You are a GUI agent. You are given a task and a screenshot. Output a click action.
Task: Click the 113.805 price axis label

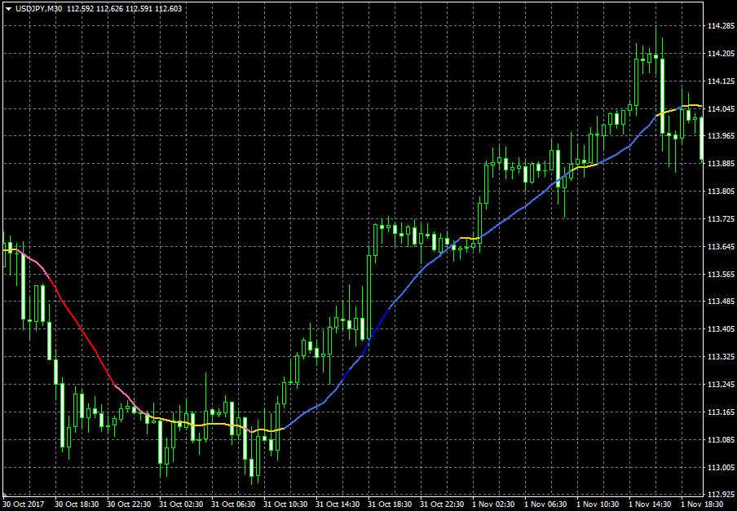tap(720, 192)
